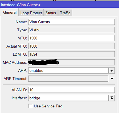
Task: Open the Status tab
Action: point(51,13)
